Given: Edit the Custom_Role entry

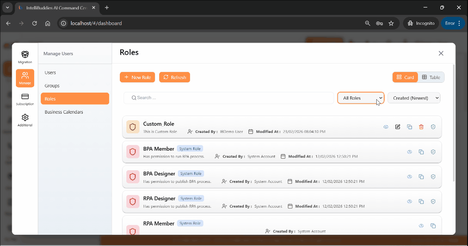Looking at the screenshot, I should click(398, 127).
